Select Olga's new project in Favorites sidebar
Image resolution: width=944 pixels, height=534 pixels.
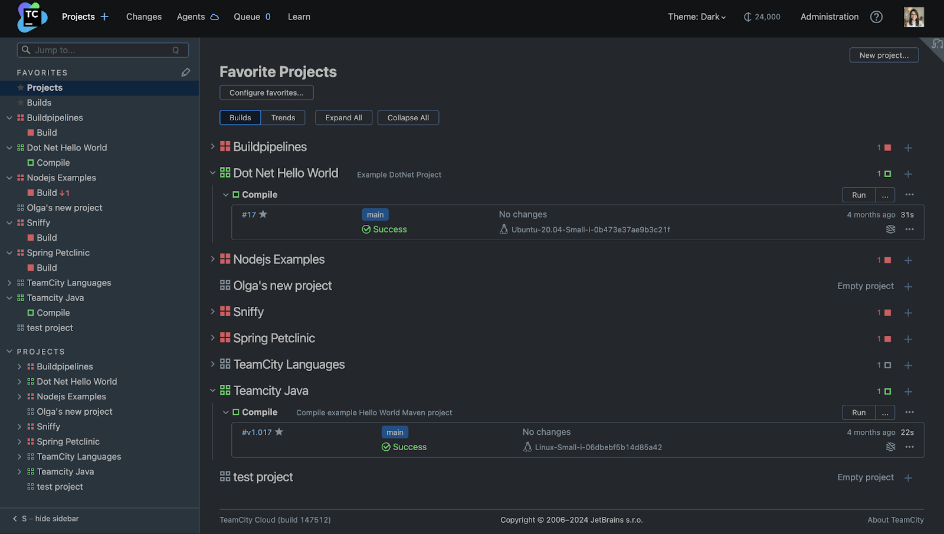click(x=64, y=208)
